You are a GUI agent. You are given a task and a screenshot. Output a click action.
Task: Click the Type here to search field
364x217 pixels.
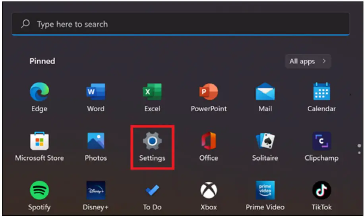pyautogui.click(x=180, y=24)
